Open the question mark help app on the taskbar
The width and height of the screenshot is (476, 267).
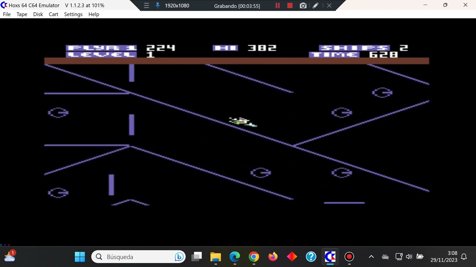[311, 257]
